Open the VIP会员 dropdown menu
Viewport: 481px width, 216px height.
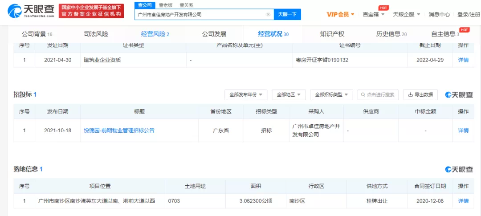(x=340, y=14)
